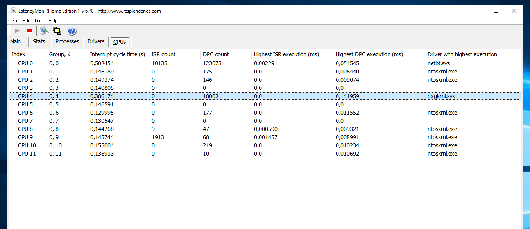530x229 pixels.
Task: Click ntoskrnl.exe in the CPU 10 row
Action: tap(442, 145)
